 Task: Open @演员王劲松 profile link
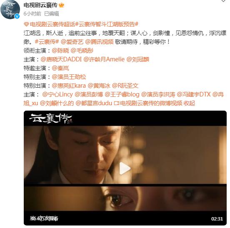pos(69,77)
